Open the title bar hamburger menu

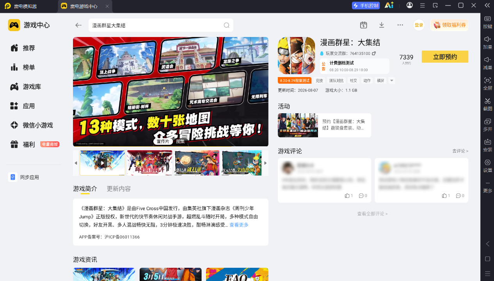[x=422, y=5]
